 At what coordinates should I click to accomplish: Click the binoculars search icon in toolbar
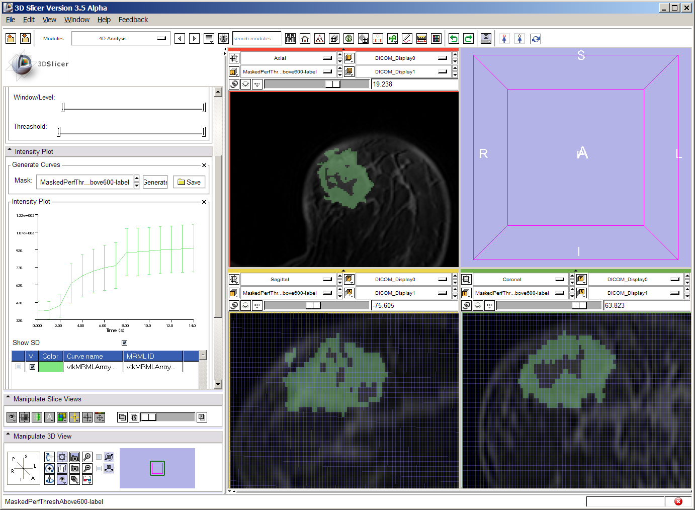(290, 39)
